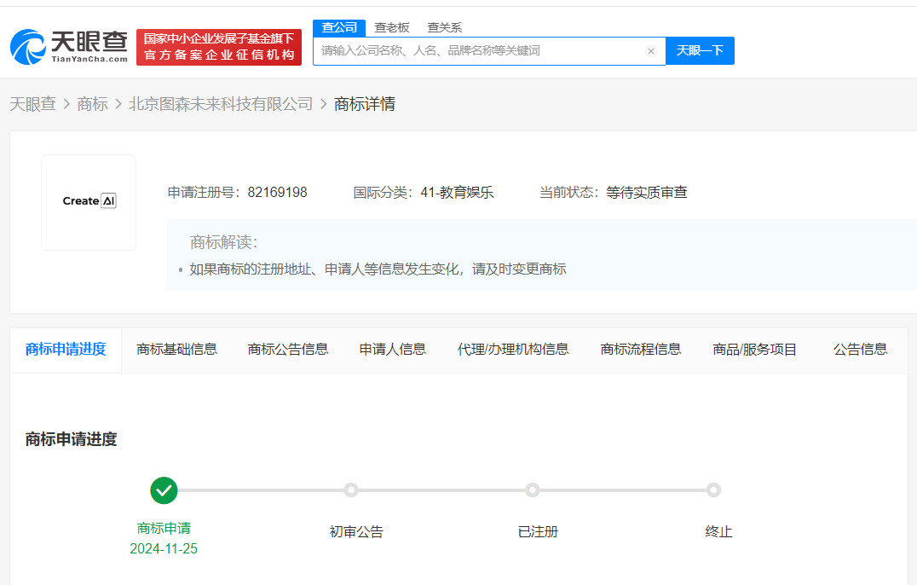Switch to the 商品/服务项目 tab
Screen dimensions: 917x585
pyautogui.click(x=754, y=350)
